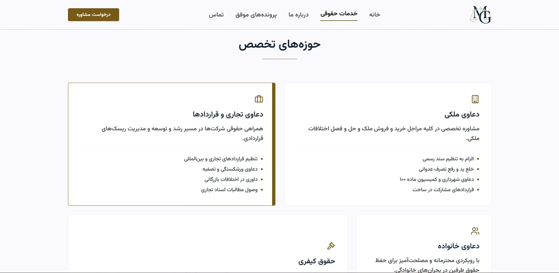559x273 pixels.
Task: Click قراردادهای مشارکت در ساخت item
Action: click(443, 190)
